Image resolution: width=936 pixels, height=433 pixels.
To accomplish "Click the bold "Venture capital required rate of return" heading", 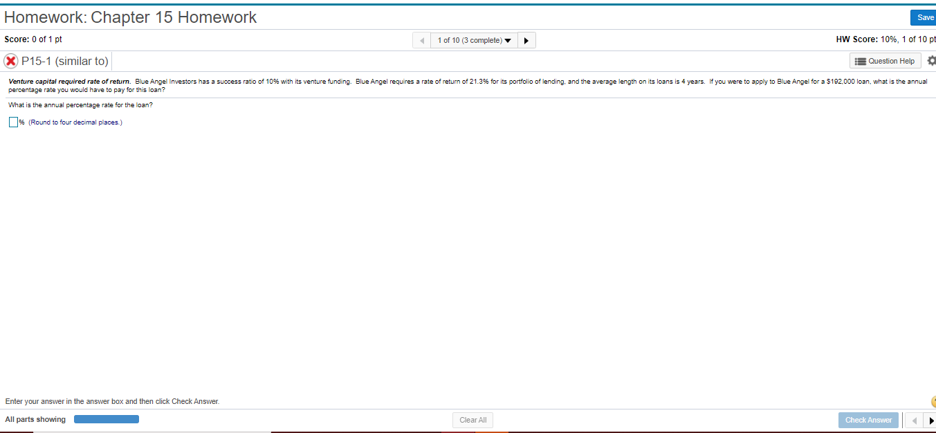I will pos(70,82).
